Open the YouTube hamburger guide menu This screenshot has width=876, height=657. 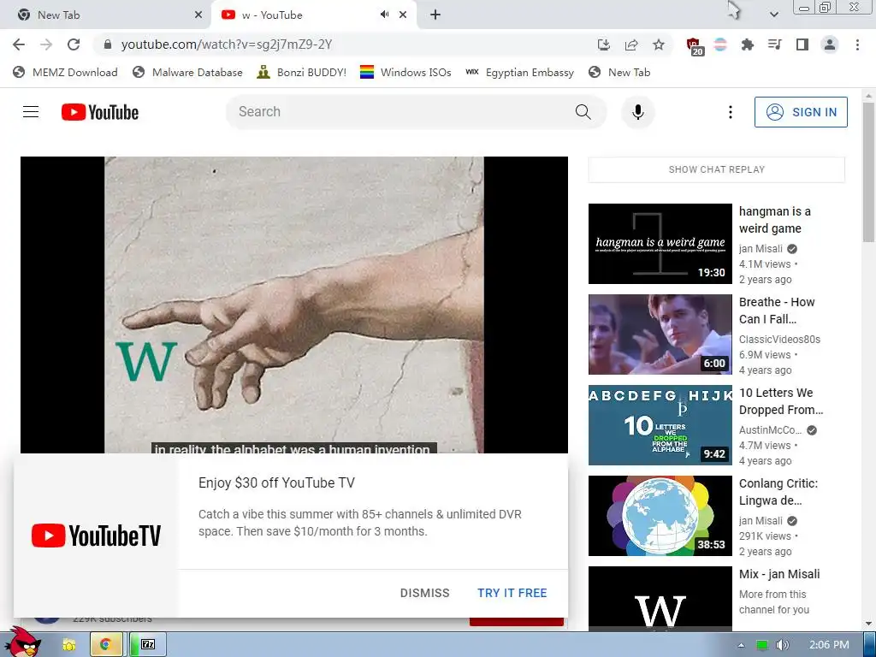click(x=31, y=112)
